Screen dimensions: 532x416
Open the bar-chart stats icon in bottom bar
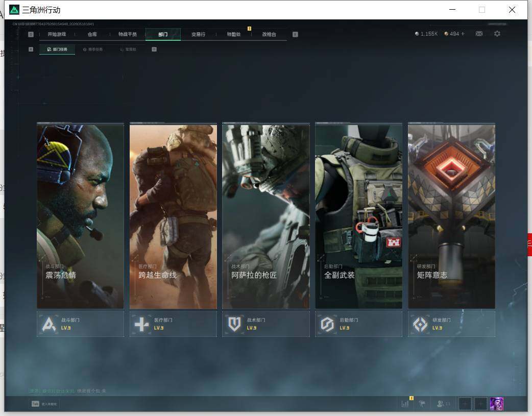click(x=405, y=404)
